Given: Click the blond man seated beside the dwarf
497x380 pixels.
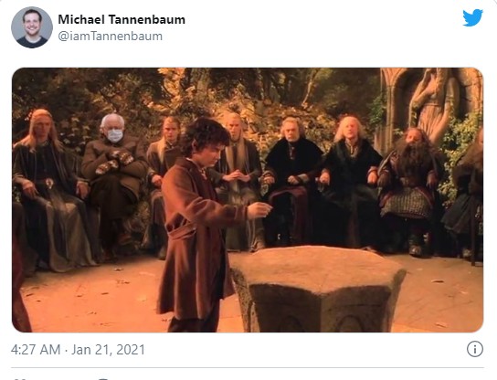Looking at the screenshot, I should point(350,181).
